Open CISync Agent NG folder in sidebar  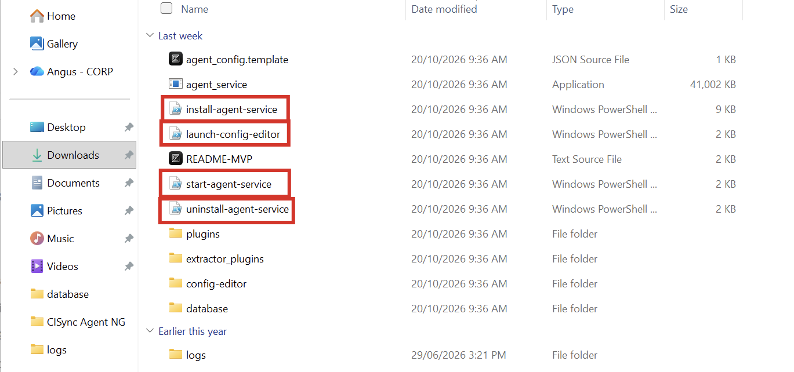77,322
